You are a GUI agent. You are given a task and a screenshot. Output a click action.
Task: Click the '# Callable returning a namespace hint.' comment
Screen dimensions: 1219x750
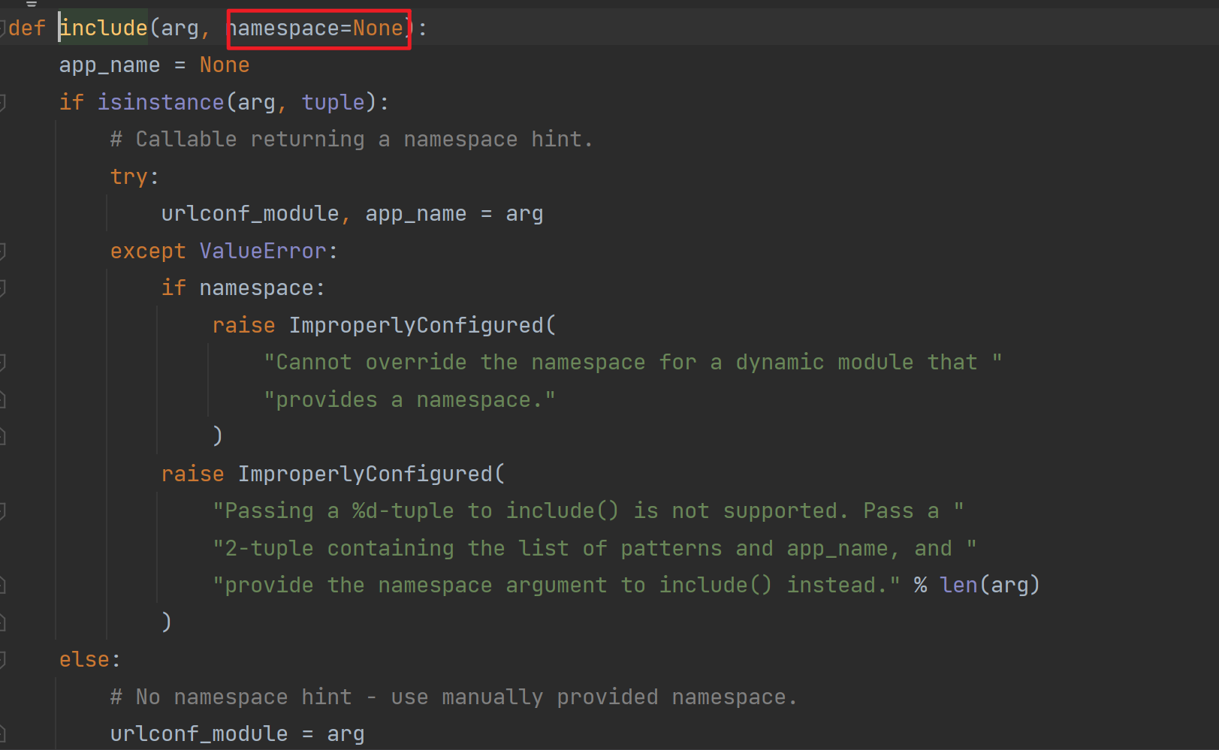point(352,140)
